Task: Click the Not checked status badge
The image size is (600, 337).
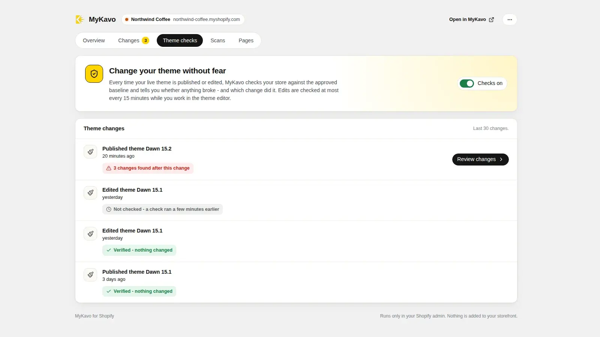Action: point(162,209)
